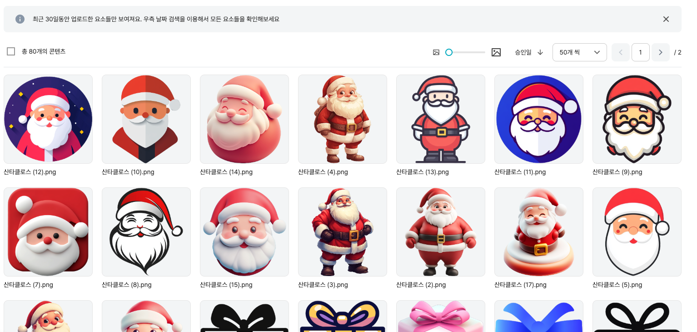
Task: Select thumbnail 산타클로스 (3).png
Action: [x=343, y=232]
